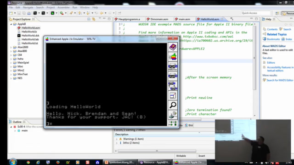Open the Assembler menu
The width and height of the screenshot is (294, 165).
coord(63,7)
